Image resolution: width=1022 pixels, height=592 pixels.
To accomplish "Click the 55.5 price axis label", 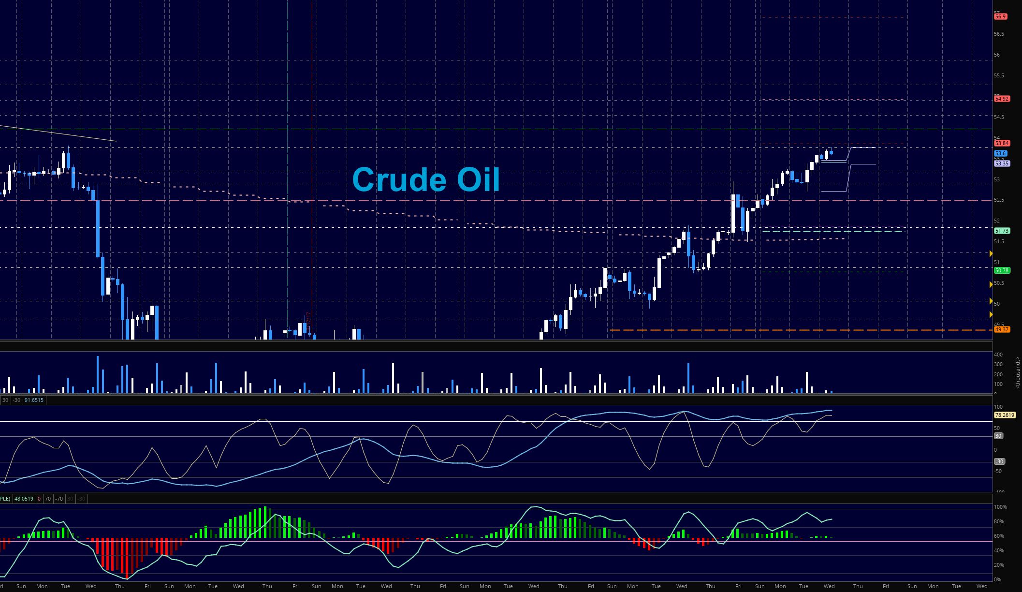I will 999,75.
